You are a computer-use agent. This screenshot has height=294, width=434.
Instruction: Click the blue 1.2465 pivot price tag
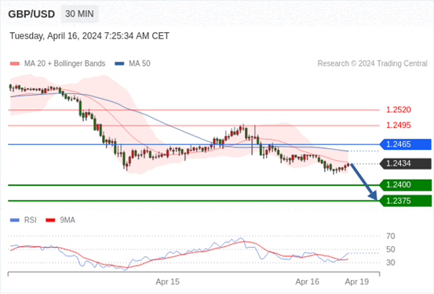(x=406, y=144)
